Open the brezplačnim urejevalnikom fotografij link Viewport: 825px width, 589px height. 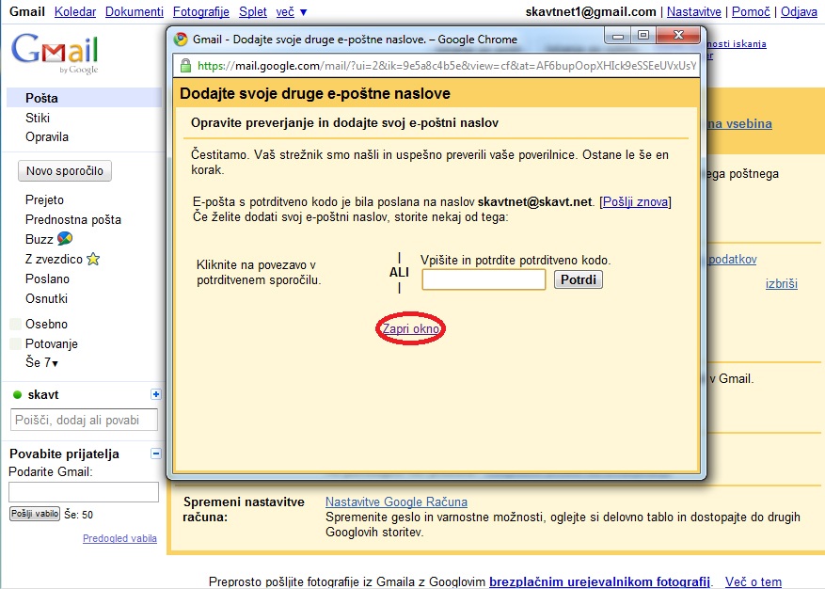[x=599, y=581]
